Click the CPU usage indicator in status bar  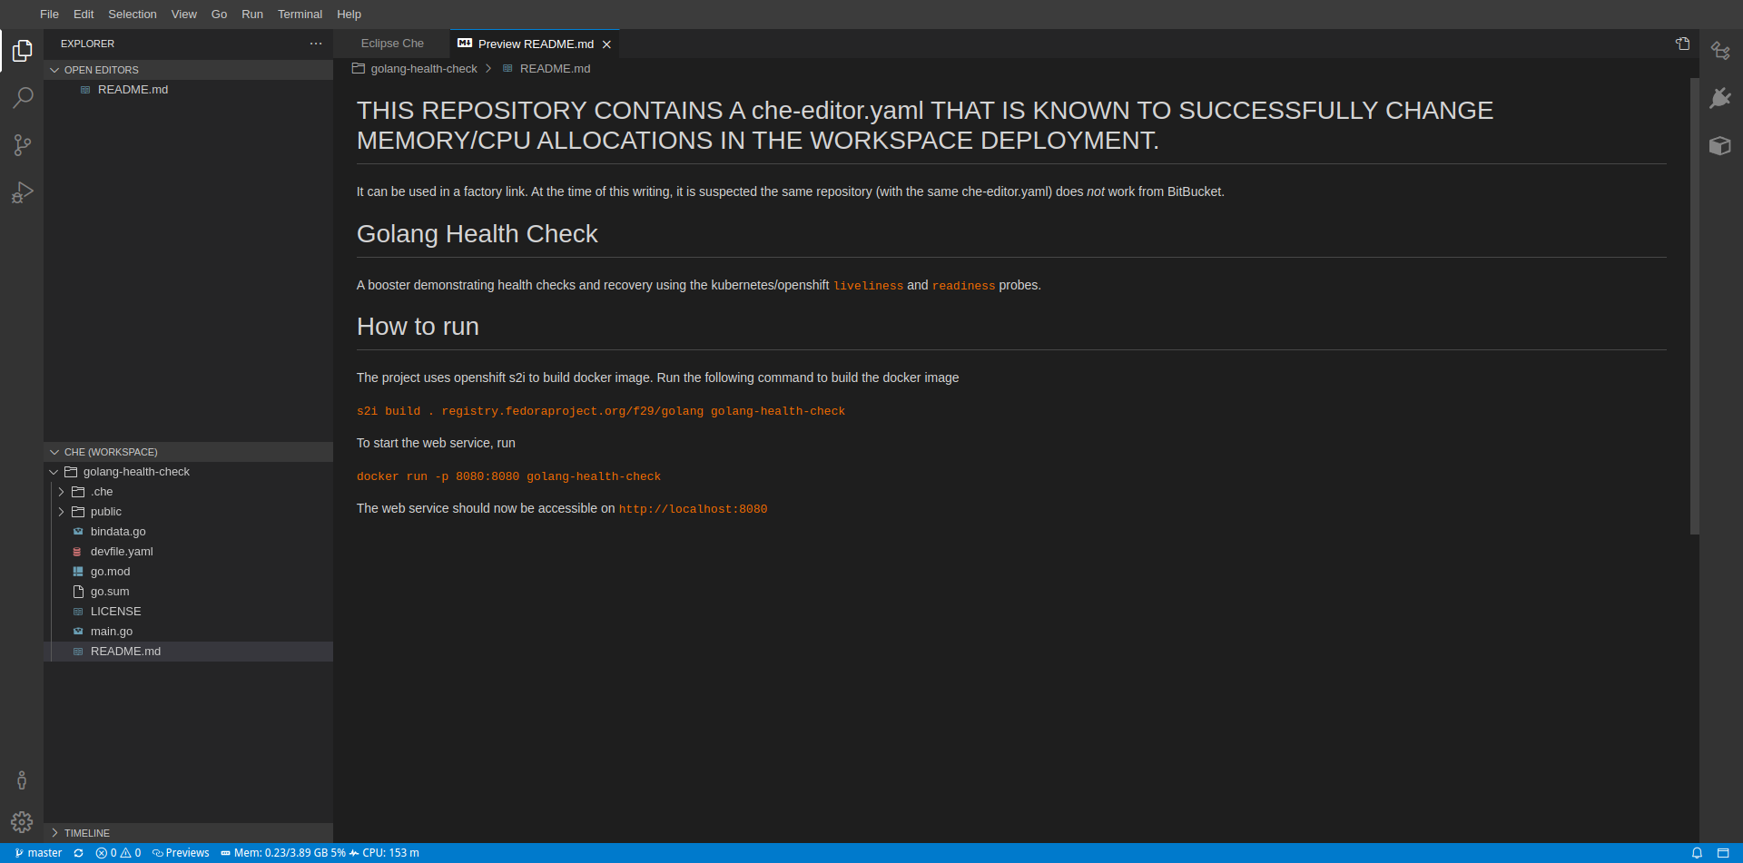385,853
